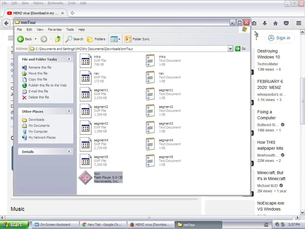Expand the Details panel

pos(69,151)
